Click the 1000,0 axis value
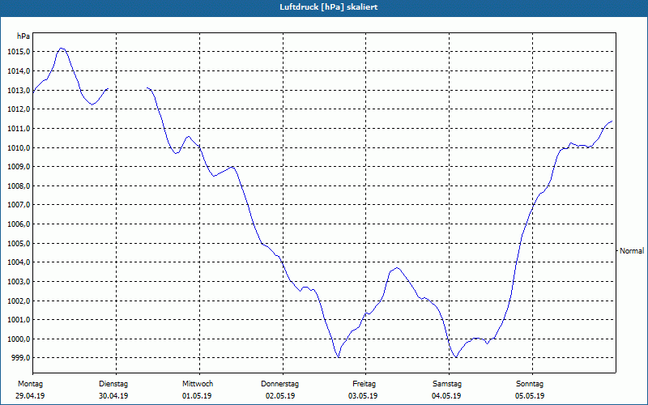The width and height of the screenshot is (648, 405). point(19,339)
